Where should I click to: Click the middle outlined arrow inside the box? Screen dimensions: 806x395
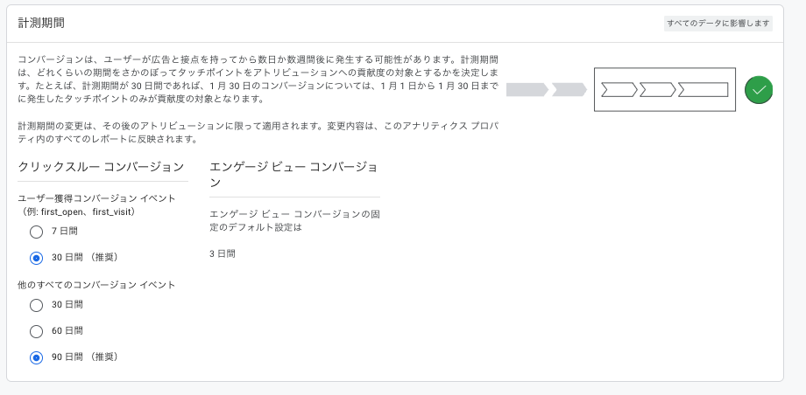click(x=657, y=90)
